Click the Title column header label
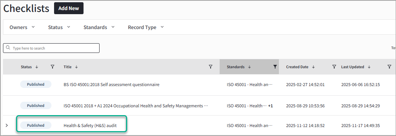The height and width of the screenshot is (136, 396). [x=67, y=67]
